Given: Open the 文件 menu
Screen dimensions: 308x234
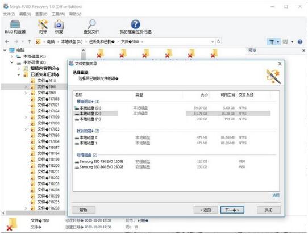Looking at the screenshot, I should [x=9, y=14].
